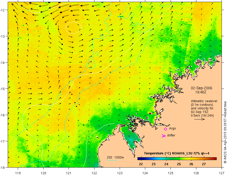The width and height of the screenshot is (227, 175).
Task: Click the longitude axis label 119
Action: (18, 173)
